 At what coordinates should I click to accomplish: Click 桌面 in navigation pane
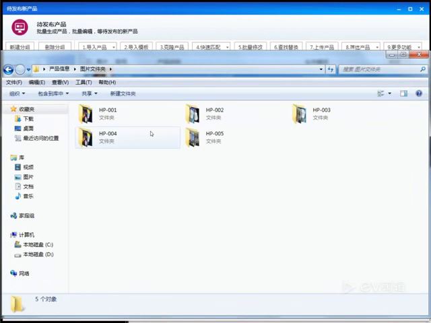tap(28, 129)
